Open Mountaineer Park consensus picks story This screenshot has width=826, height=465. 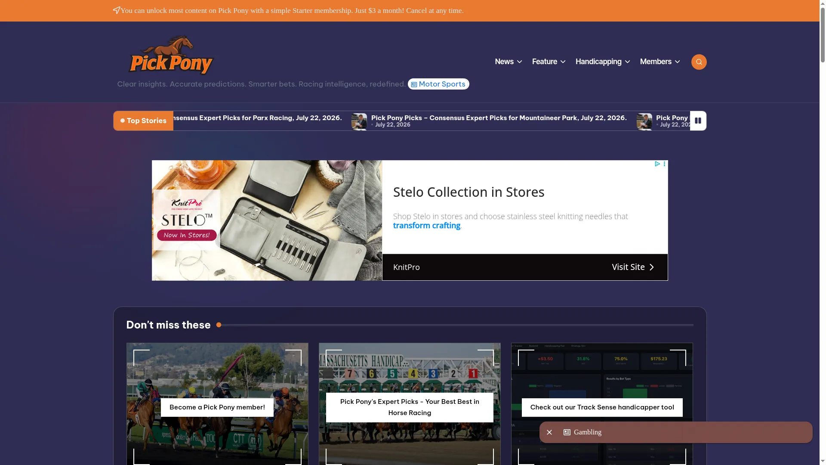tap(499, 118)
